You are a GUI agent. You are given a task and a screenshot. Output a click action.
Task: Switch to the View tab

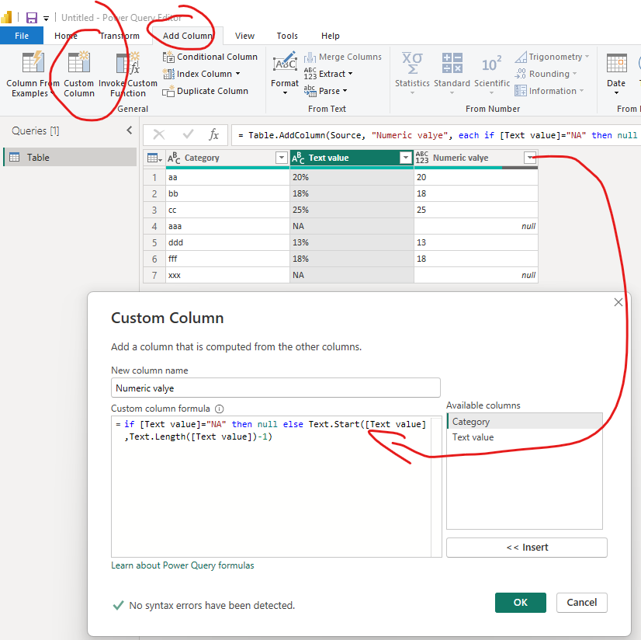tap(244, 36)
